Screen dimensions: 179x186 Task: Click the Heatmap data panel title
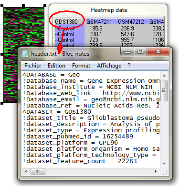109,10
